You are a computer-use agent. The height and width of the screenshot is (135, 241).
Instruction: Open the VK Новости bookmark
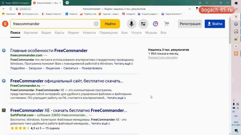tap(72, 14)
